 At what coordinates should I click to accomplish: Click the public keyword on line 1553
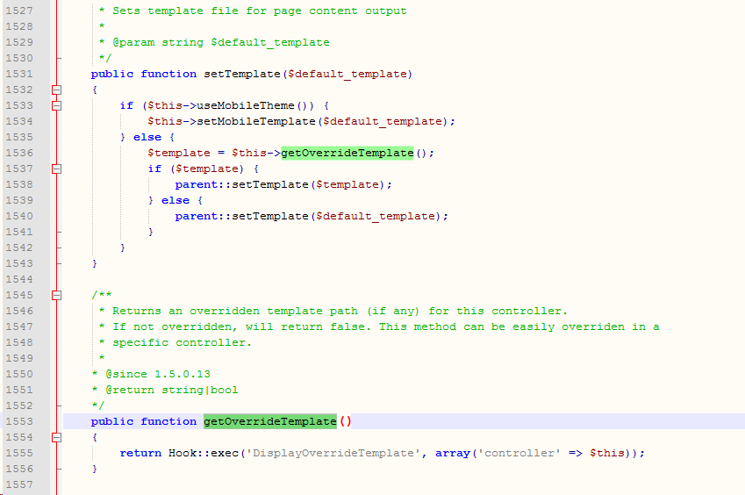point(112,421)
